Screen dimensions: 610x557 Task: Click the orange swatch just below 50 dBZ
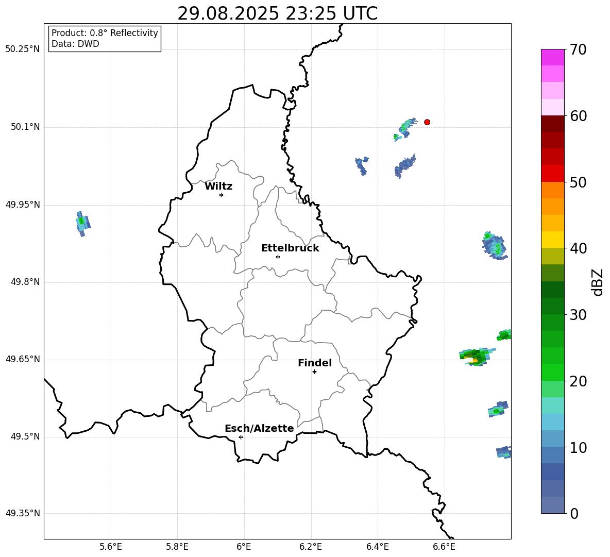coord(552,190)
